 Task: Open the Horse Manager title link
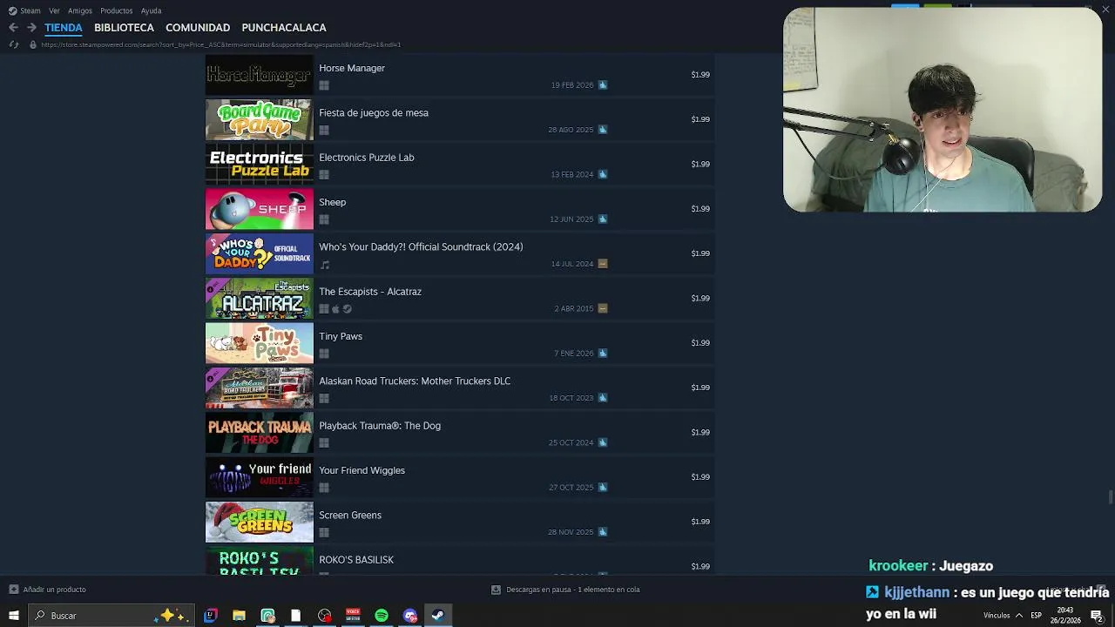point(352,68)
